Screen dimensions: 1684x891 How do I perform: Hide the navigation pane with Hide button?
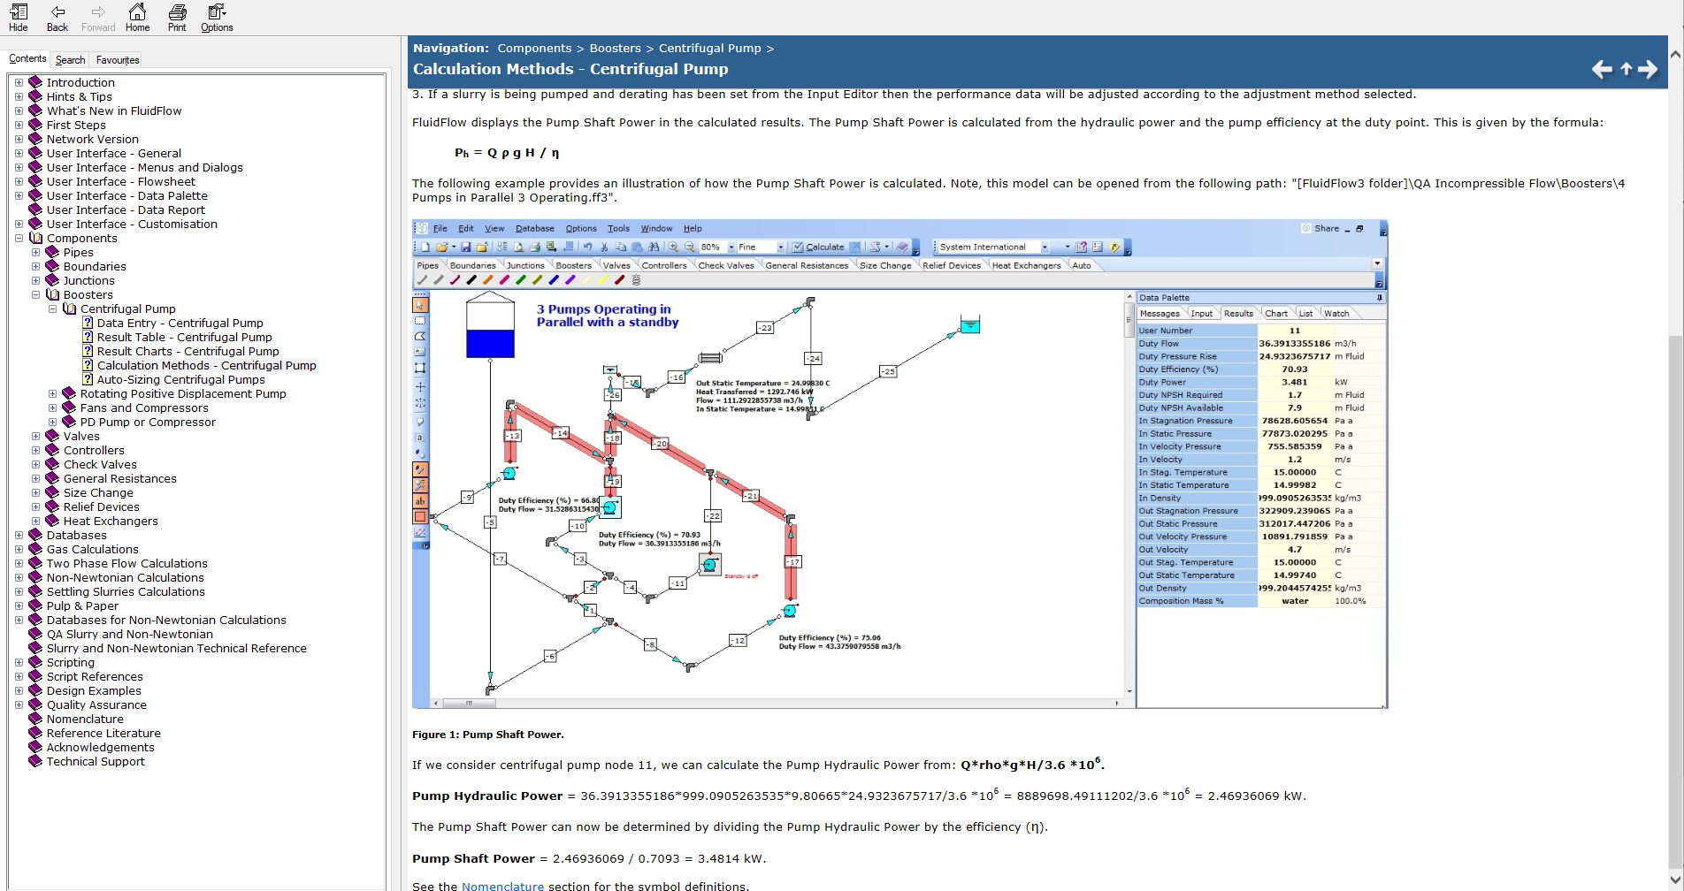coord(19,18)
